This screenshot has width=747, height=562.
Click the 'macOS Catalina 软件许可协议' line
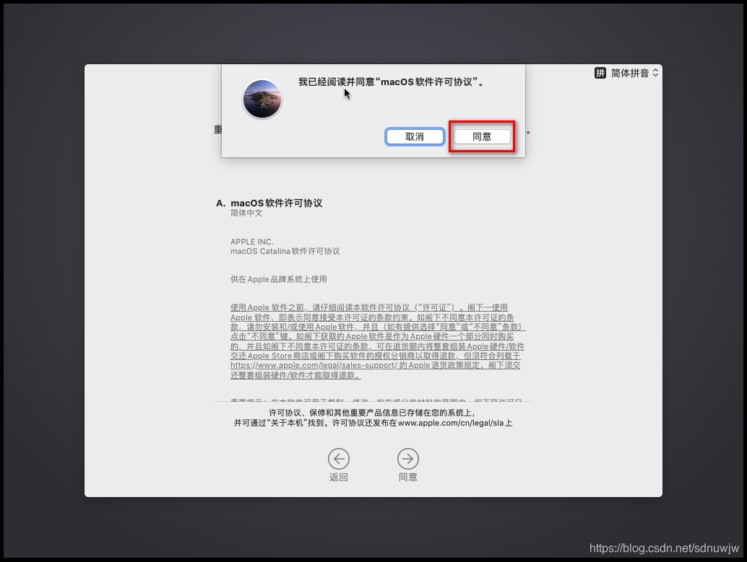pyautogui.click(x=285, y=251)
